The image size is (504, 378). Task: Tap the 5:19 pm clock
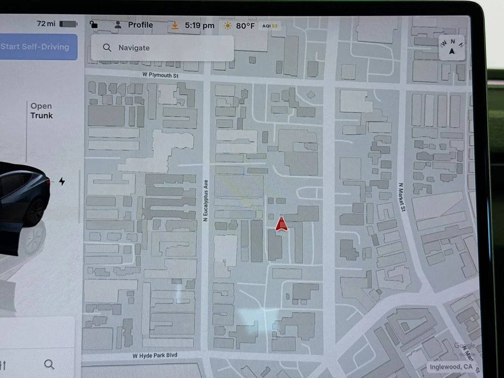[199, 26]
